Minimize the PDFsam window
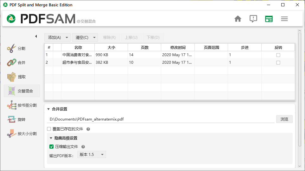 click(269, 5)
